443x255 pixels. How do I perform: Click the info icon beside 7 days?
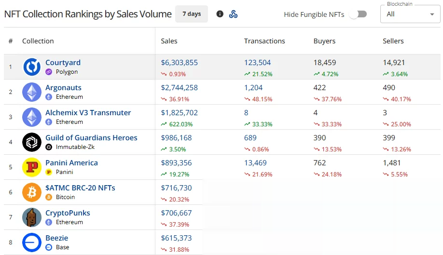pos(220,14)
